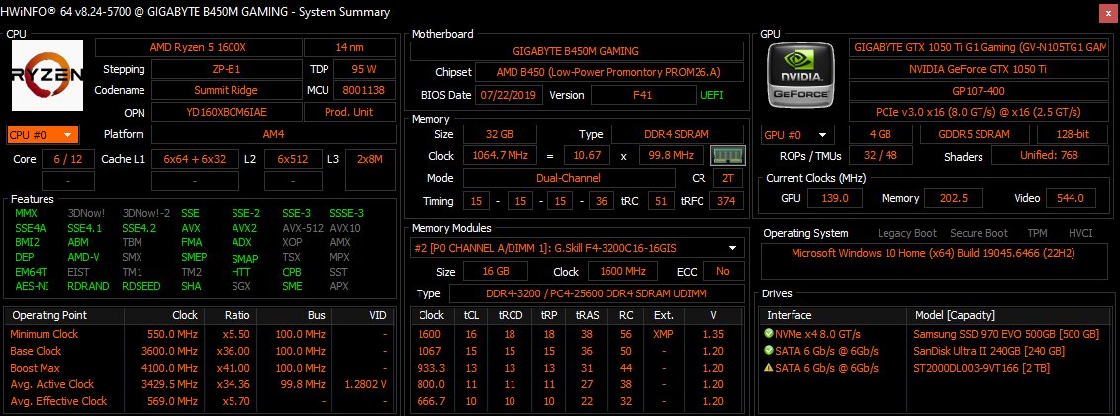Click the AES-NI feature label
Screen dimensions: 1120x416
coord(30,287)
